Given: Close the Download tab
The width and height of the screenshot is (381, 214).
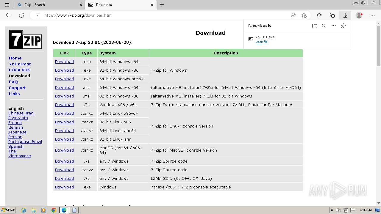Looking at the screenshot, I should click(x=152, y=5).
